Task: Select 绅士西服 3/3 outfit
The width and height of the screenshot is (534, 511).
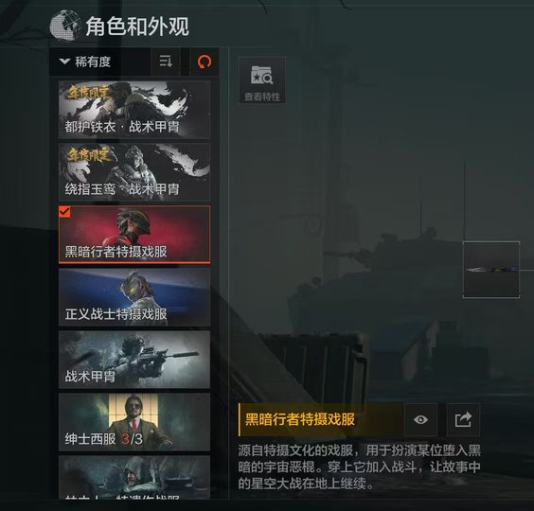Action: coord(134,422)
